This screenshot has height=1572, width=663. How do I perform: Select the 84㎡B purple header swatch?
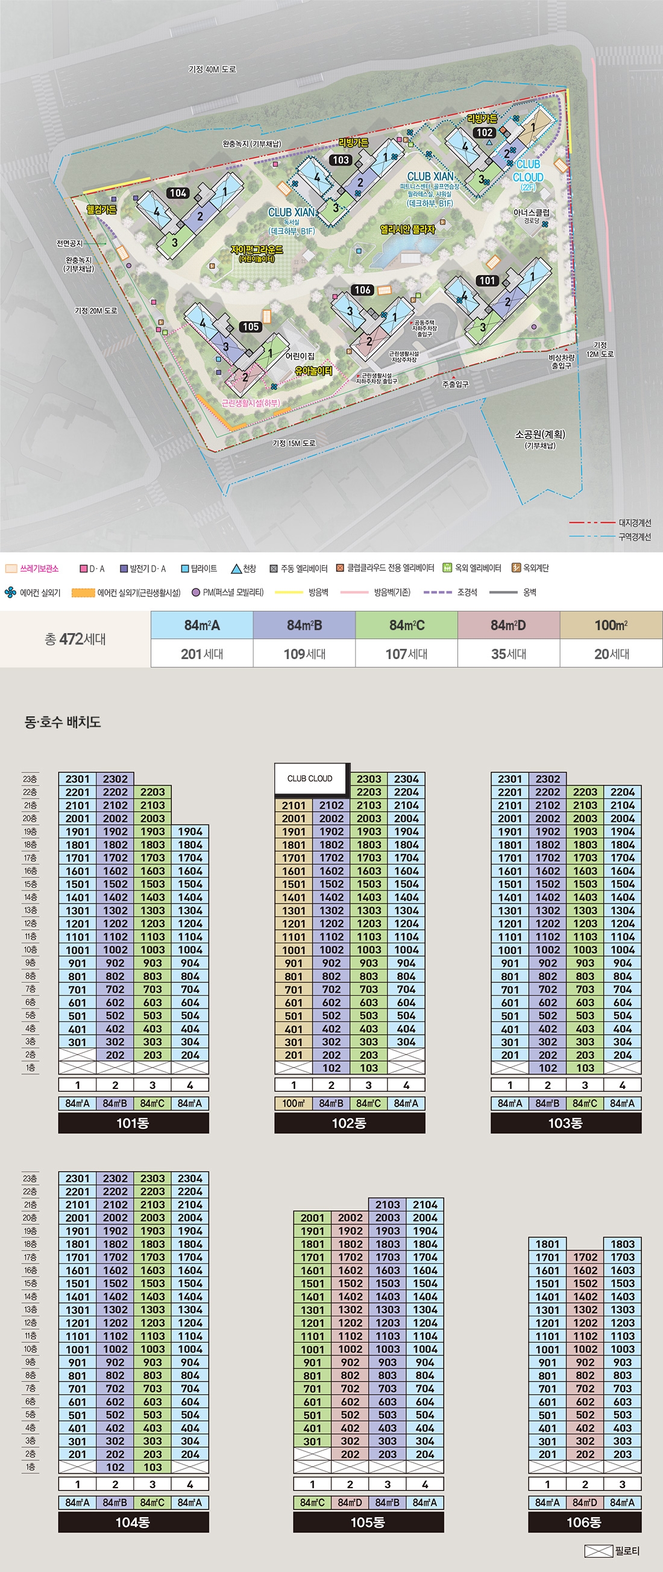point(304,625)
